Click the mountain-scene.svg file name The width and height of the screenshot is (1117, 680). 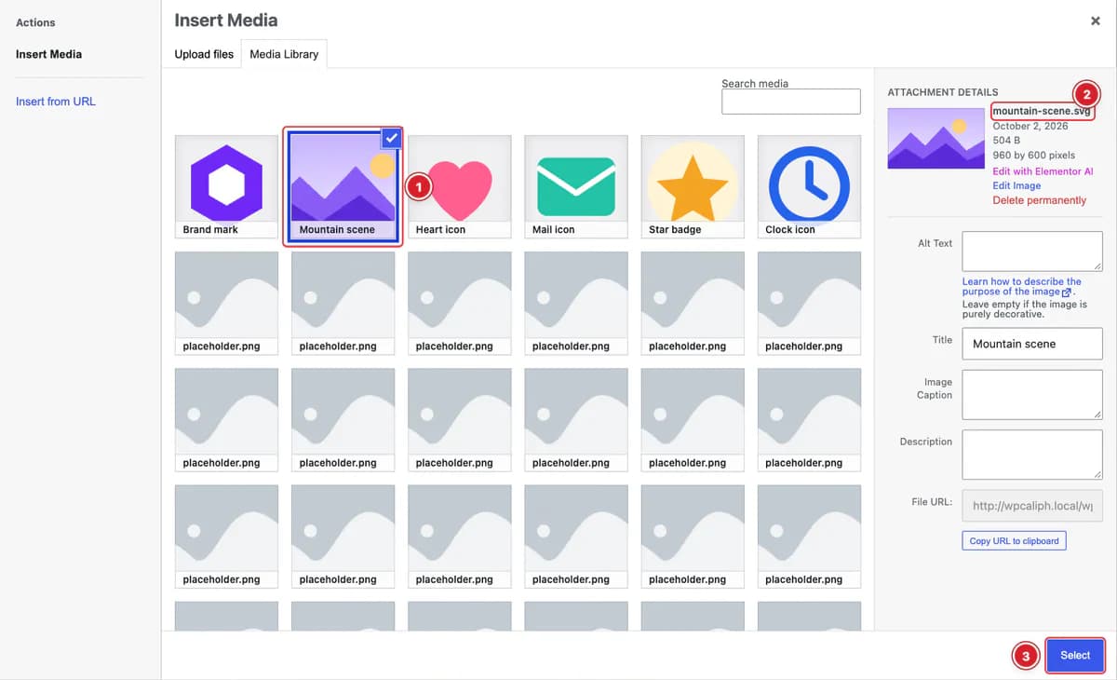click(x=1042, y=112)
